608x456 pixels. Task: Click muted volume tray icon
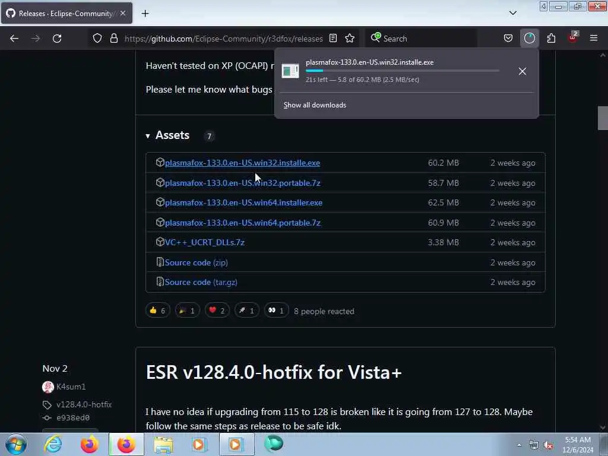click(x=548, y=445)
